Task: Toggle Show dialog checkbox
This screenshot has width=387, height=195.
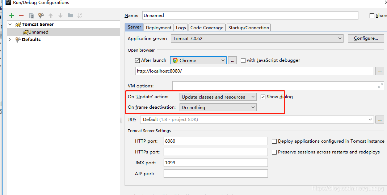Action: [263, 97]
